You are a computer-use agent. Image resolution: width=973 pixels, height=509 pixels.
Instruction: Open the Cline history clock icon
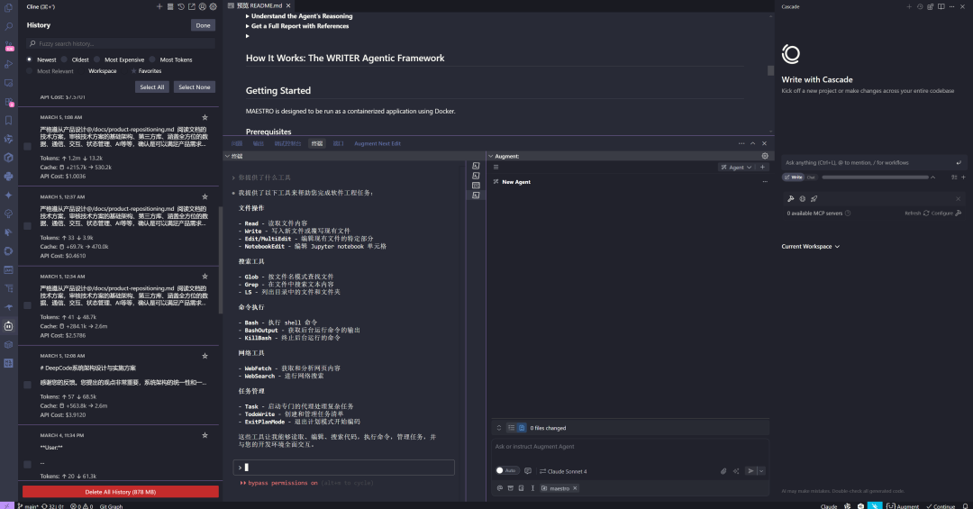[x=180, y=7]
